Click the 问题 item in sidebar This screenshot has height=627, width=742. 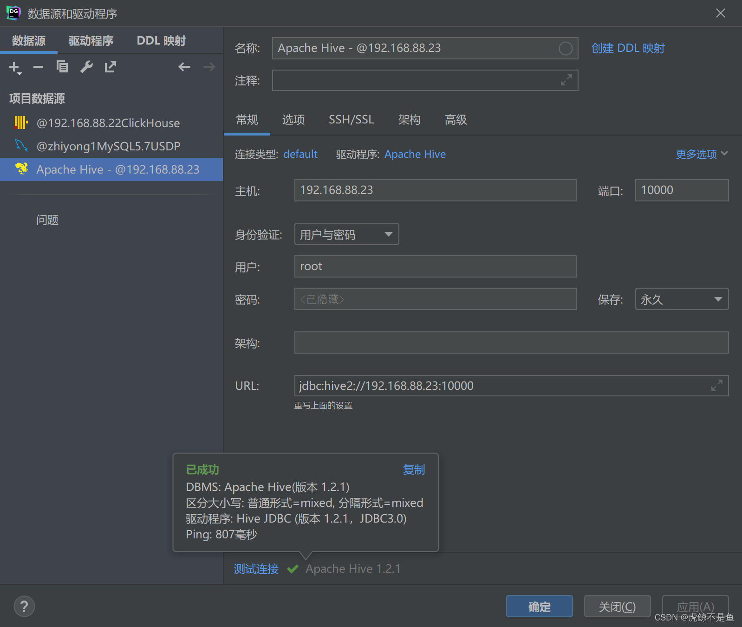coord(47,220)
